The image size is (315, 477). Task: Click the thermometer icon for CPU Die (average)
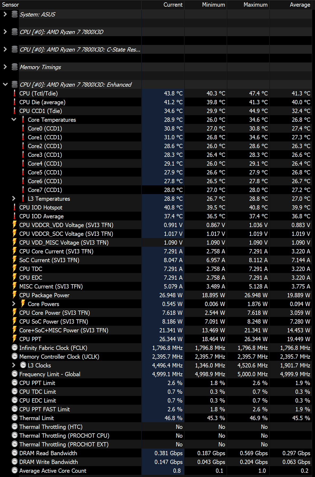15,102
